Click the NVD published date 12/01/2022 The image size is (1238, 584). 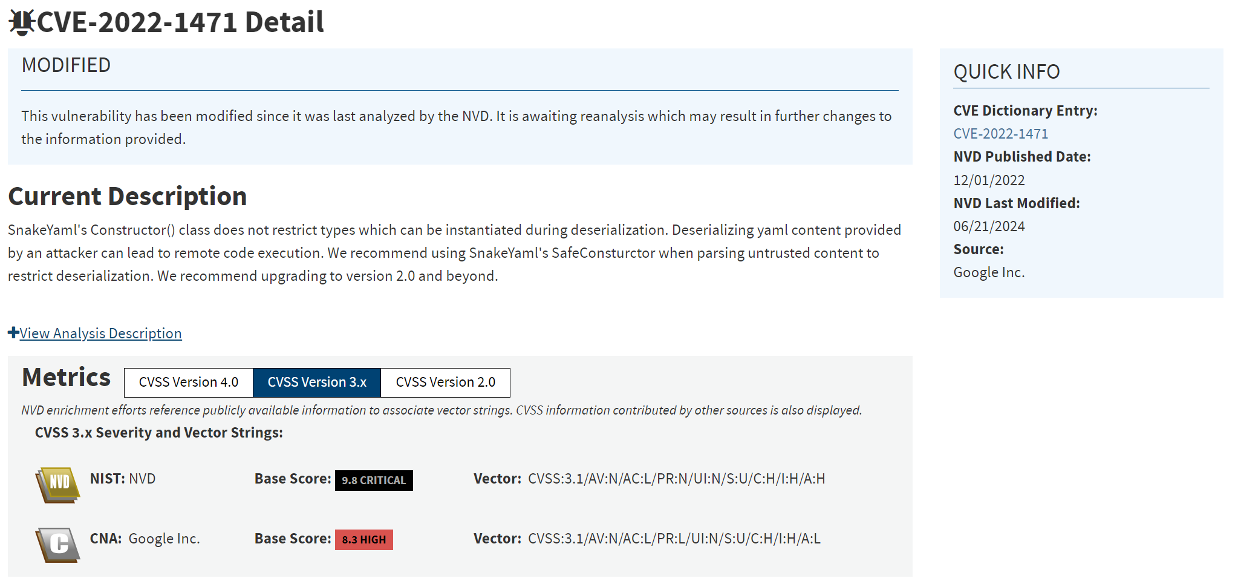pyautogui.click(x=989, y=180)
